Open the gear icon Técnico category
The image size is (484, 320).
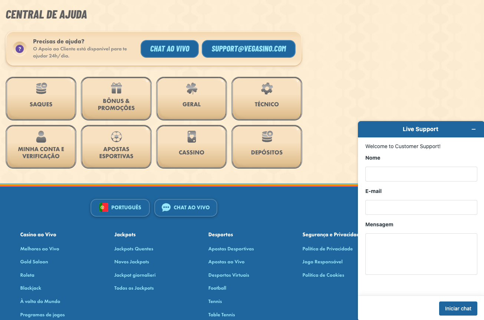267,89
